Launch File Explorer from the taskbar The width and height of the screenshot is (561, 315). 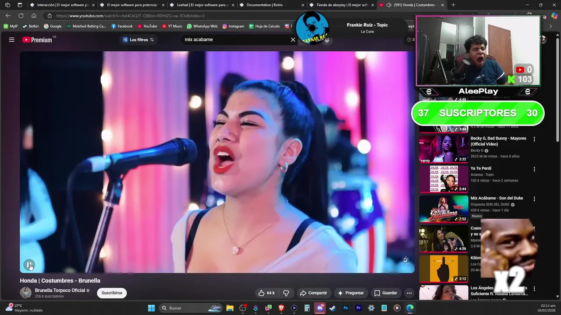click(x=230, y=308)
